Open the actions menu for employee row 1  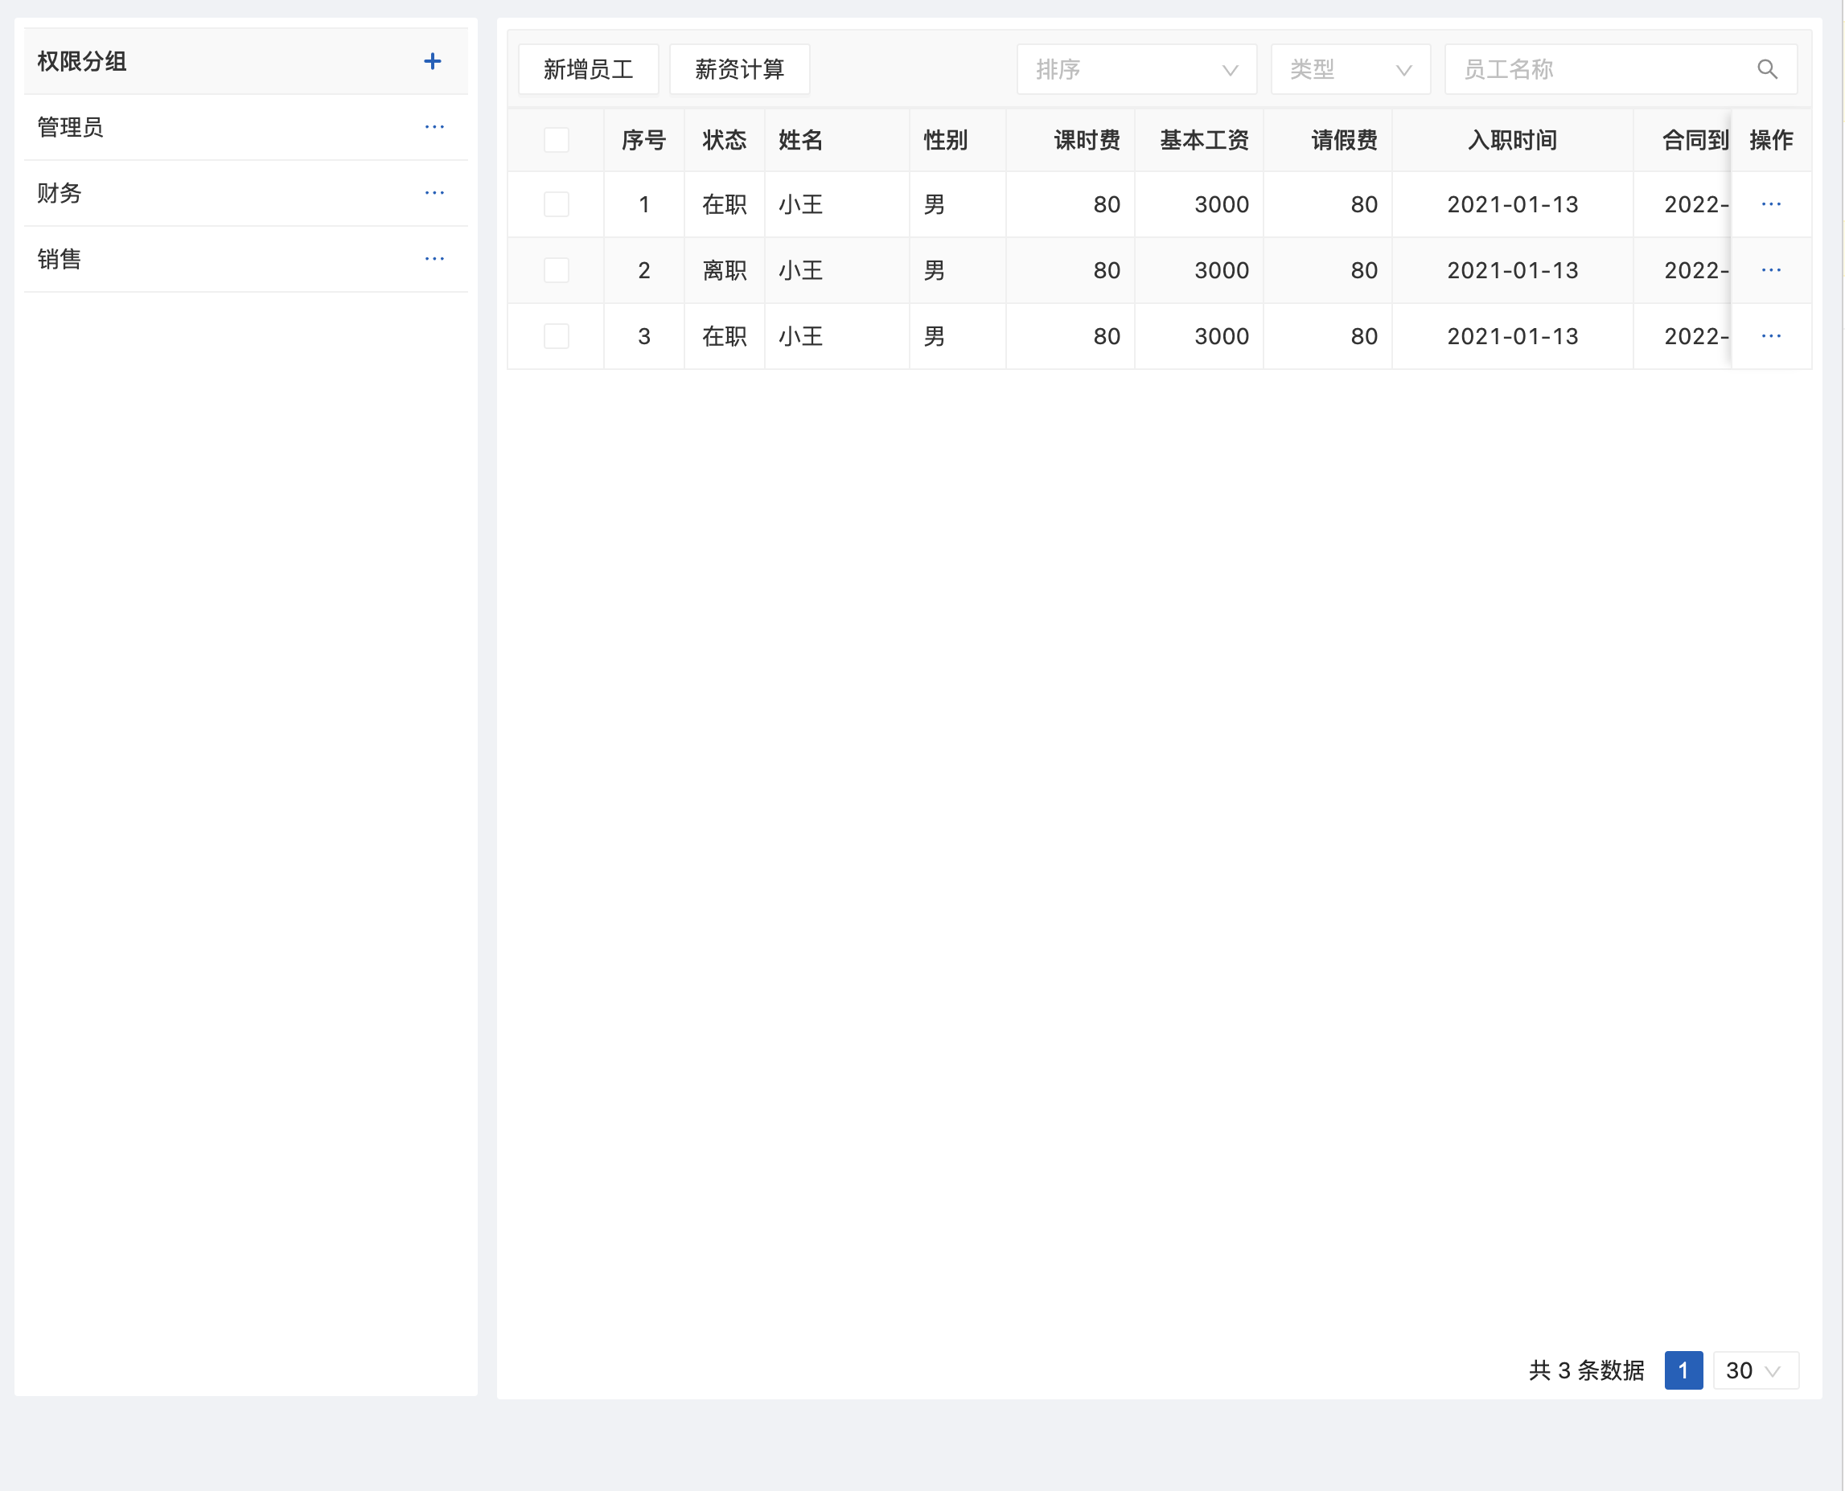[x=1772, y=203]
